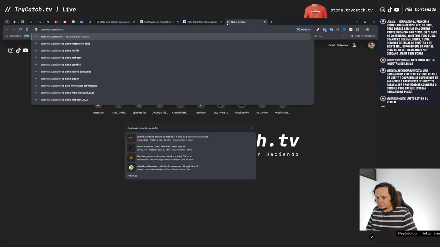This screenshot has width=440, height=247.
Task: Select the Microsoft pinned tab
Action: pos(23,22)
